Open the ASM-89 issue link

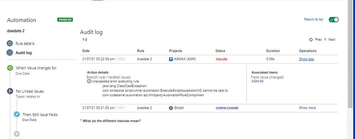[257, 81]
